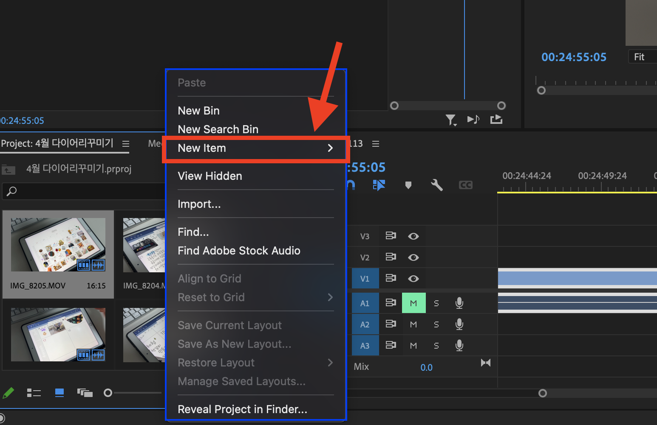Toggle sync lock on V1 track
Screen dimensions: 657x425
click(391, 278)
